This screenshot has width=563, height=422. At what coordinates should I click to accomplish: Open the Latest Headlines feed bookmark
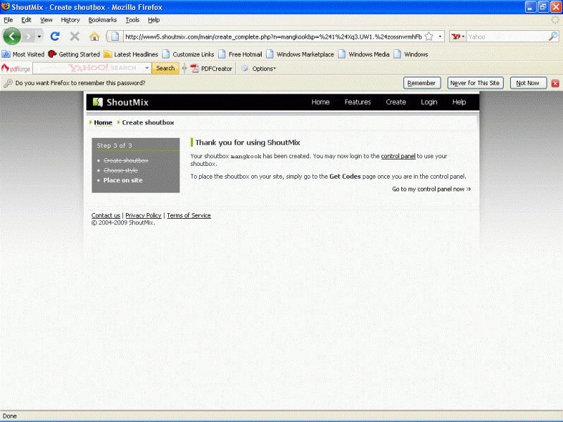click(x=131, y=54)
